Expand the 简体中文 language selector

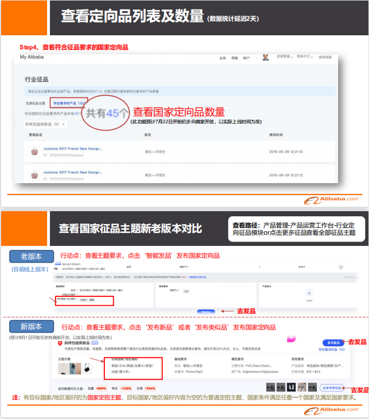[306, 58]
